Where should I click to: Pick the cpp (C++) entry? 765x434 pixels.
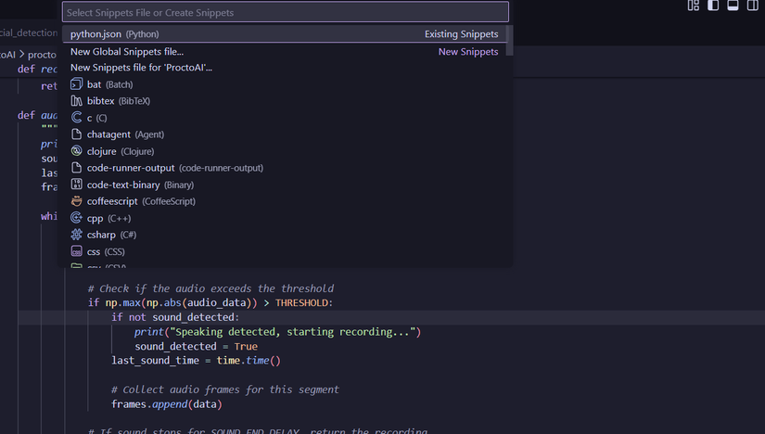pos(286,218)
